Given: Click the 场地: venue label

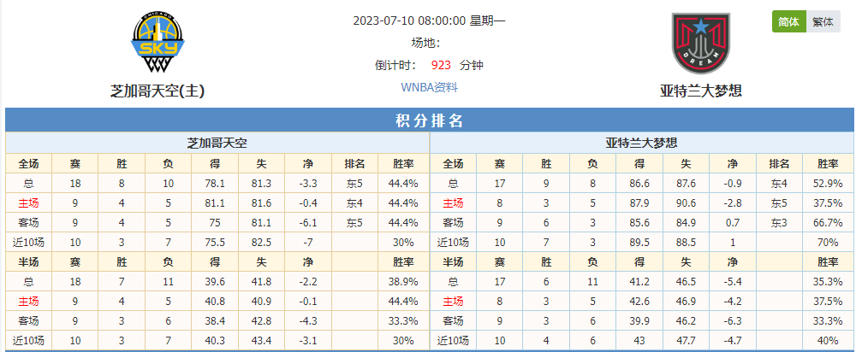Looking at the screenshot, I should [x=425, y=43].
